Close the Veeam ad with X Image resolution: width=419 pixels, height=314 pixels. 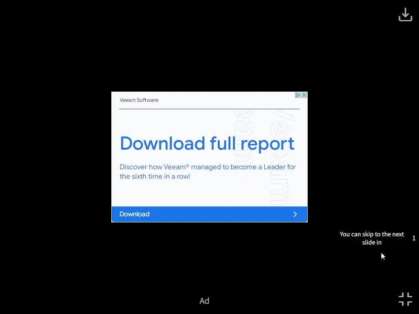pyautogui.click(x=304, y=95)
